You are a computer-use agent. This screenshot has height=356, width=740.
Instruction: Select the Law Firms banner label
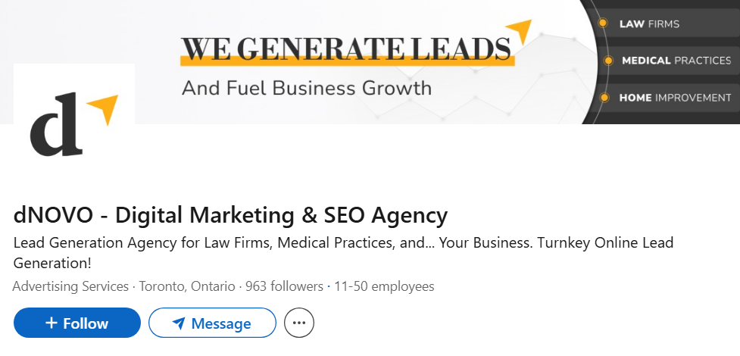pyautogui.click(x=649, y=23)
